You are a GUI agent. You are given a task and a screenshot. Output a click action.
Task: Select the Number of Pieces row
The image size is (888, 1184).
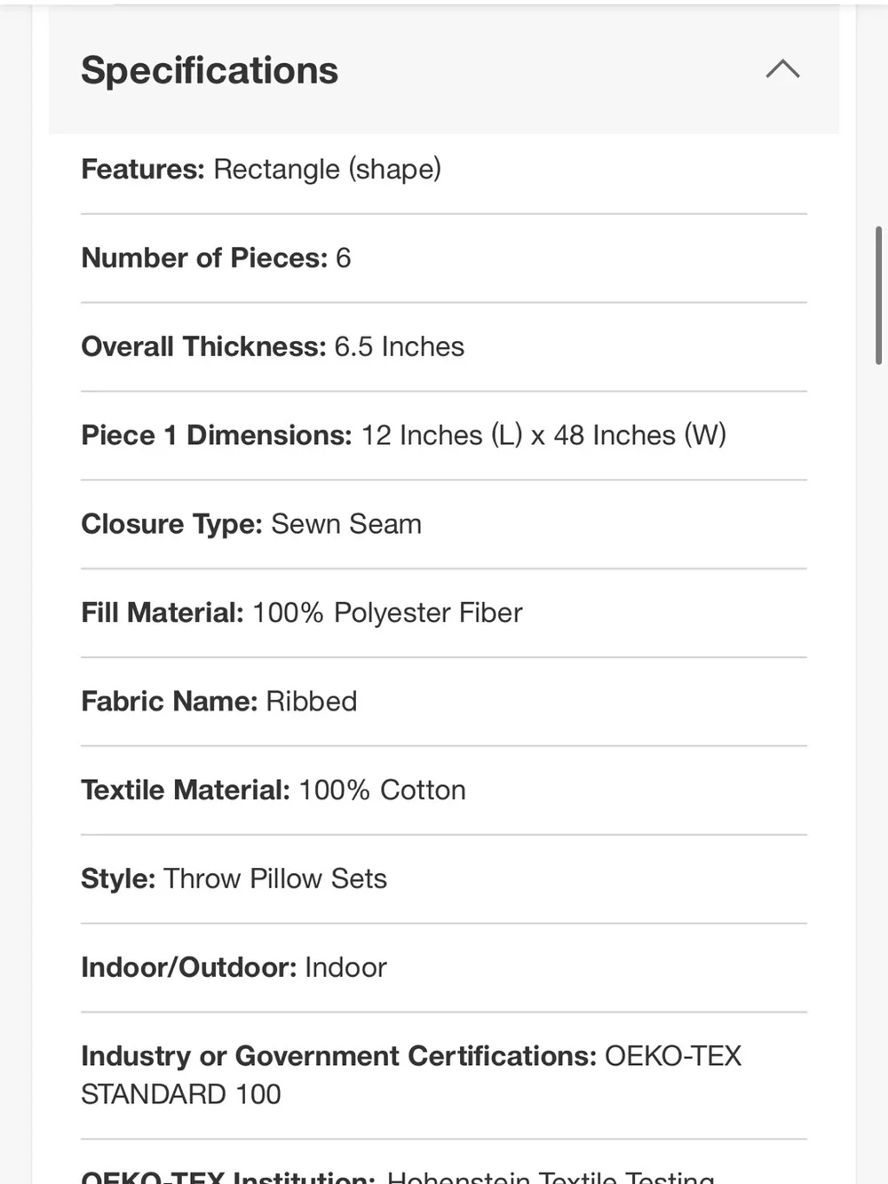(x=444, y=258)
